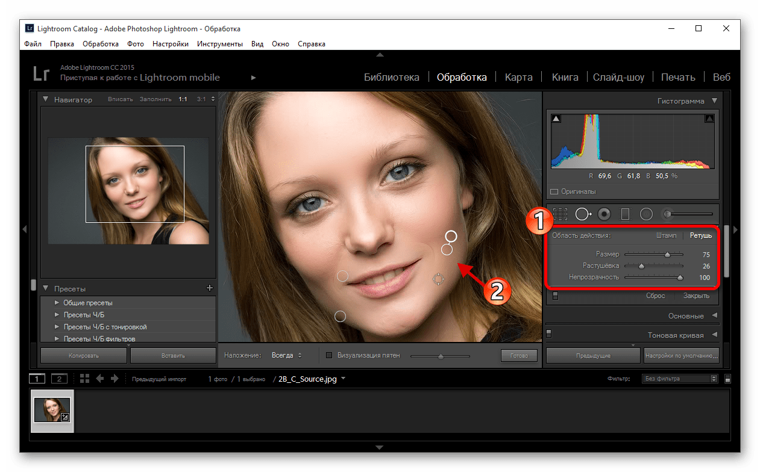This screenshot has height=472, width=760.
Task: Expand the Общие пресеты folder
Action: click(x=57, y=303)
